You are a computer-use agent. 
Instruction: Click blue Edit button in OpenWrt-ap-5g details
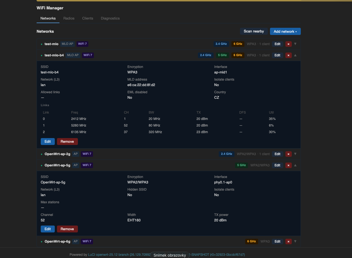pyautogui.click(x=48, y=229)
